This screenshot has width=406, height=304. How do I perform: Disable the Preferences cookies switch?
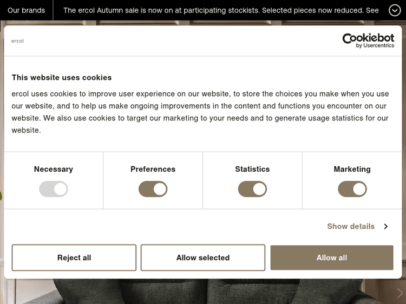click(x=153, y=189)
